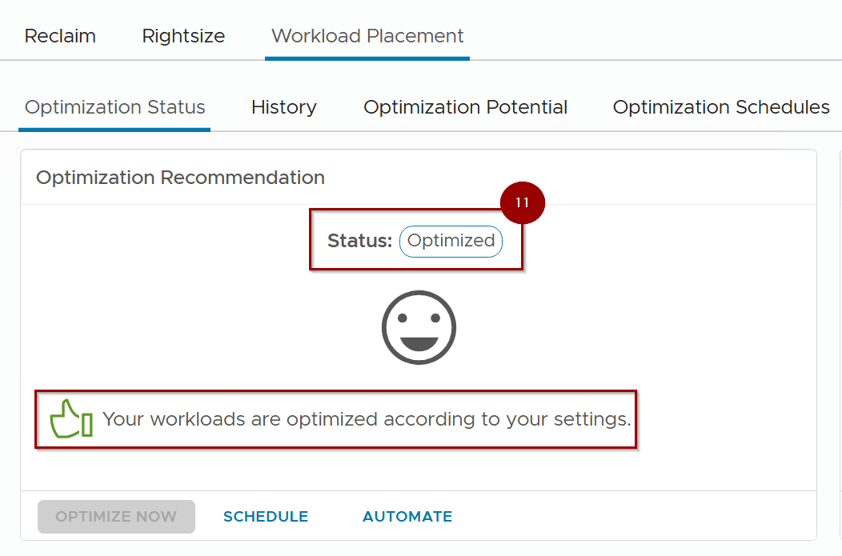
Task: Open the Reclaim tab
Action: [60, 36]
